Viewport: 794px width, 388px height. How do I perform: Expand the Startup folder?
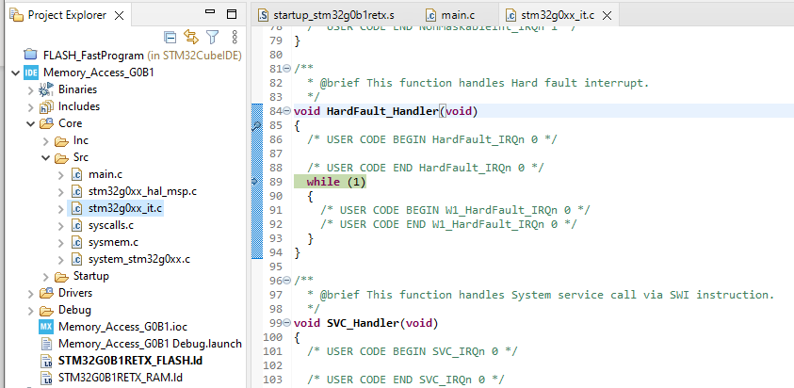pyautogui.click(x=45, y=277)
